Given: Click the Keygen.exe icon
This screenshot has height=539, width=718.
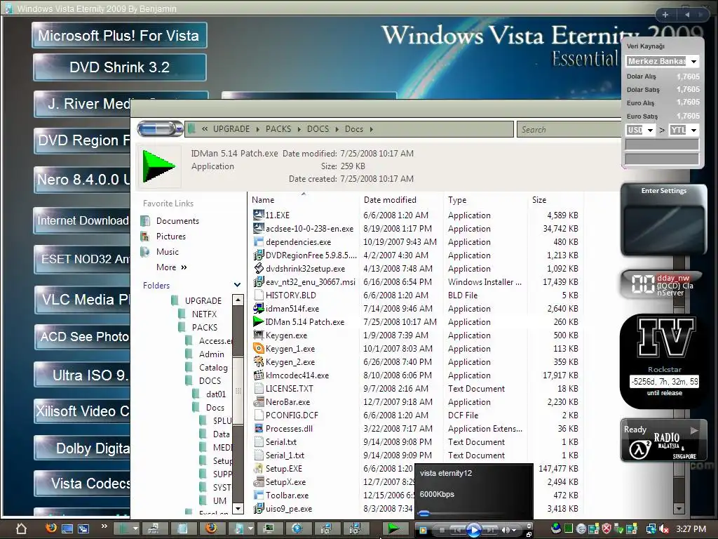Looking at the screenshot, I should (258, 335).
